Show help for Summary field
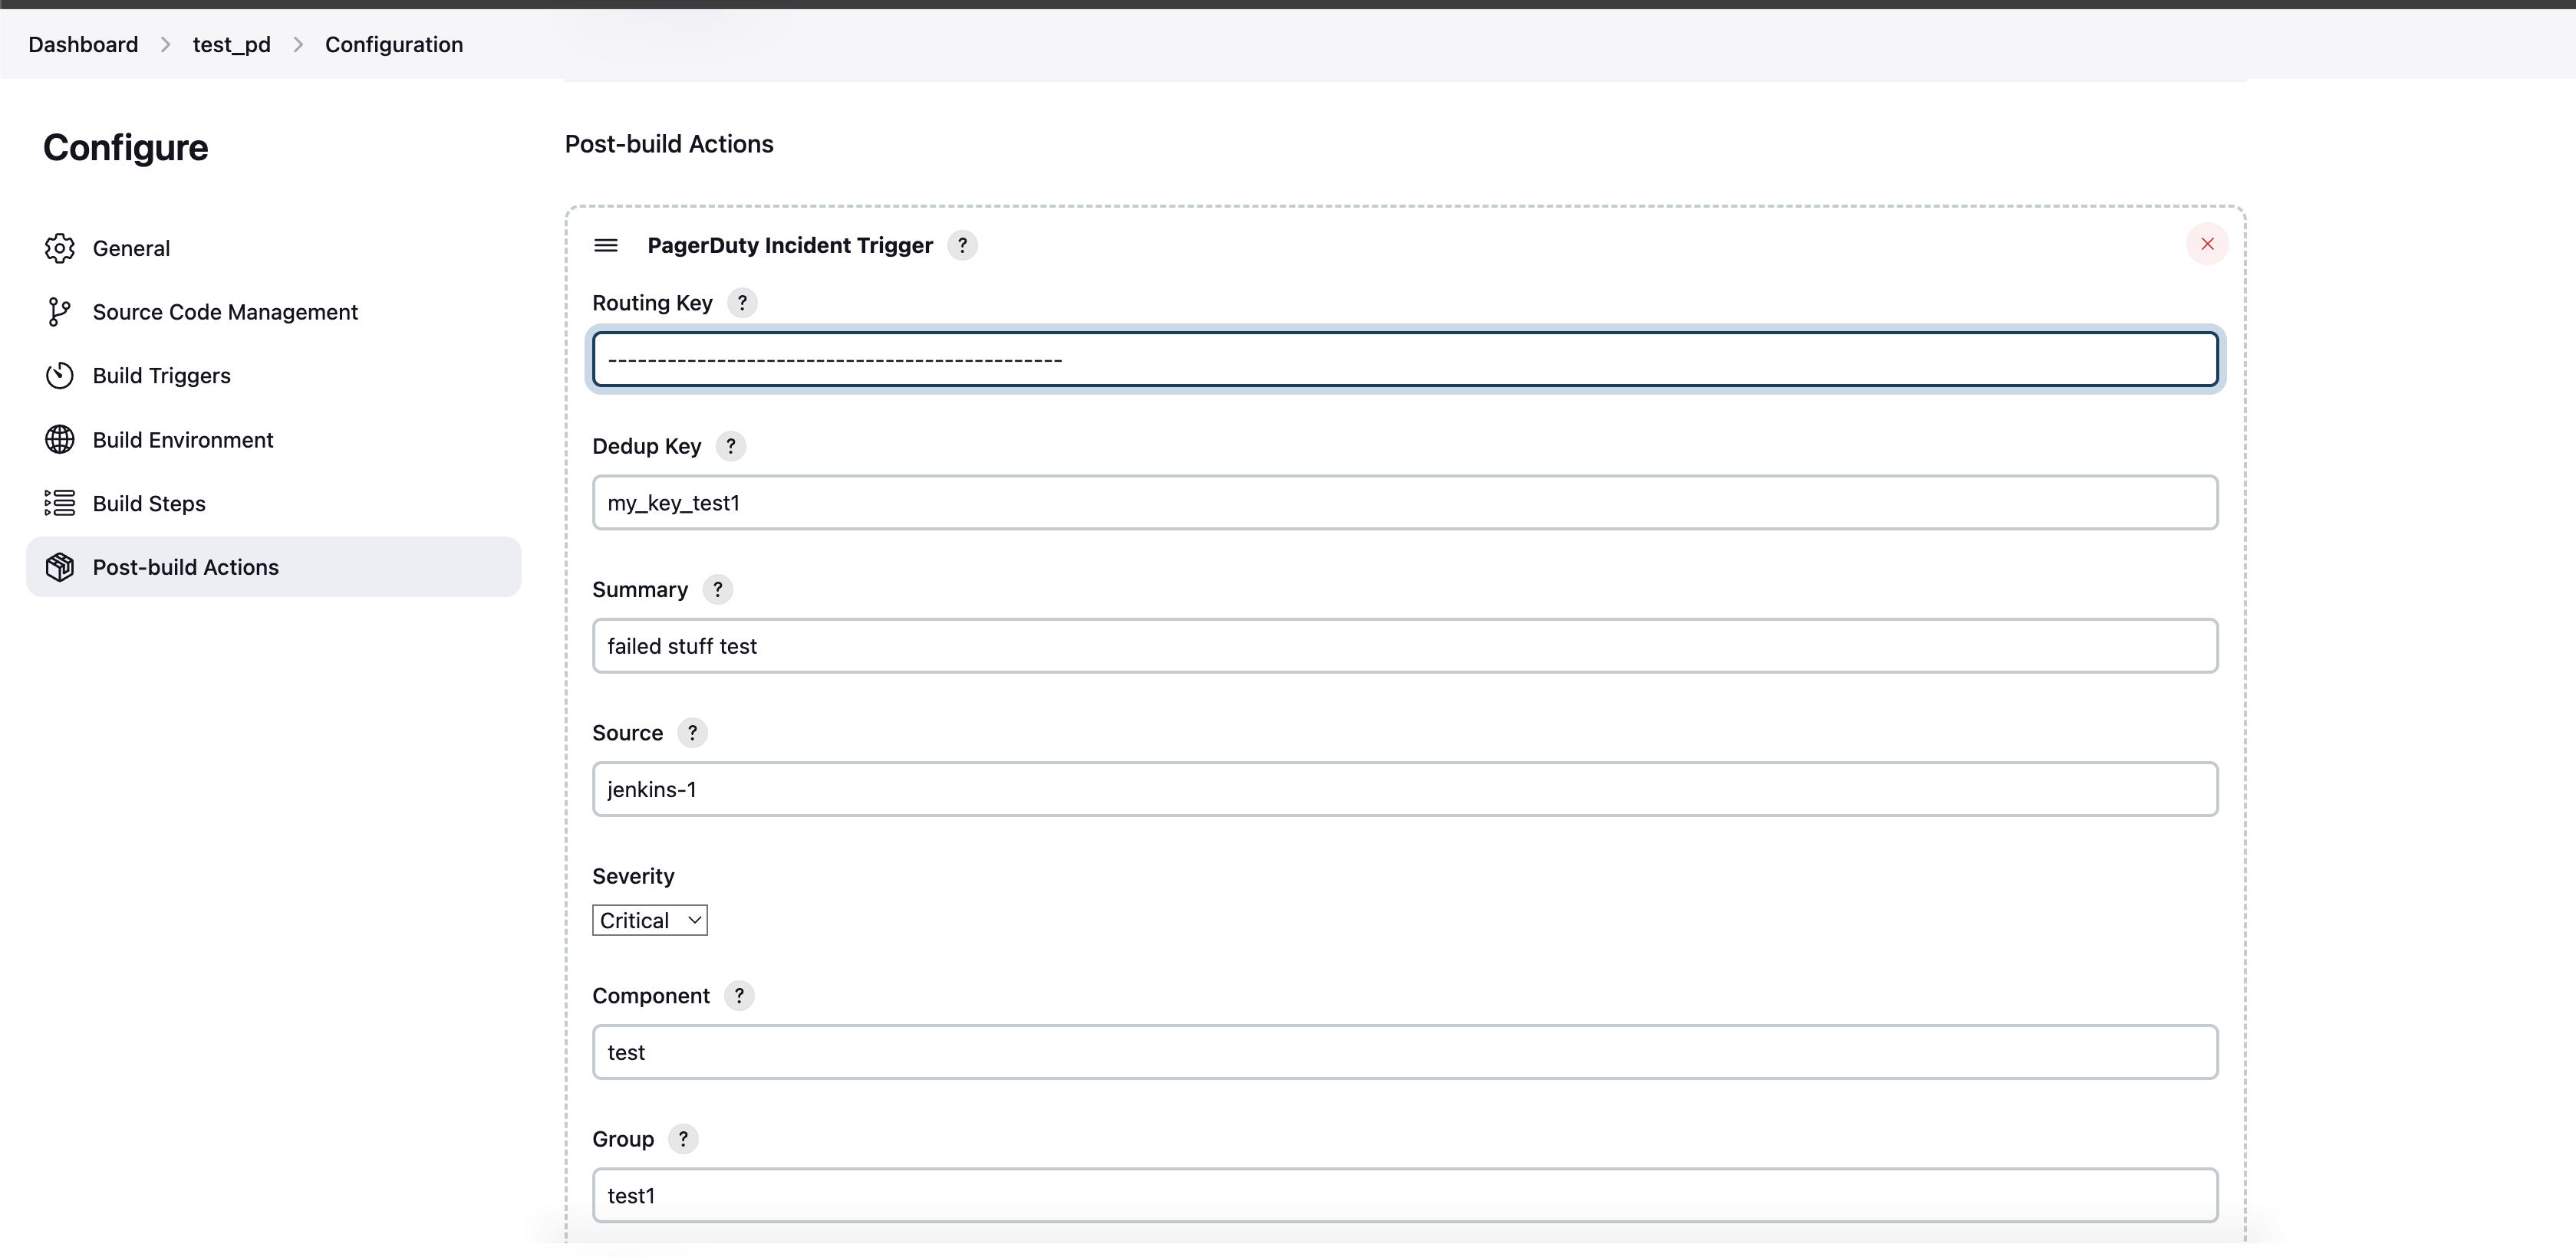2576x1257 pixels. pos(718,589)
